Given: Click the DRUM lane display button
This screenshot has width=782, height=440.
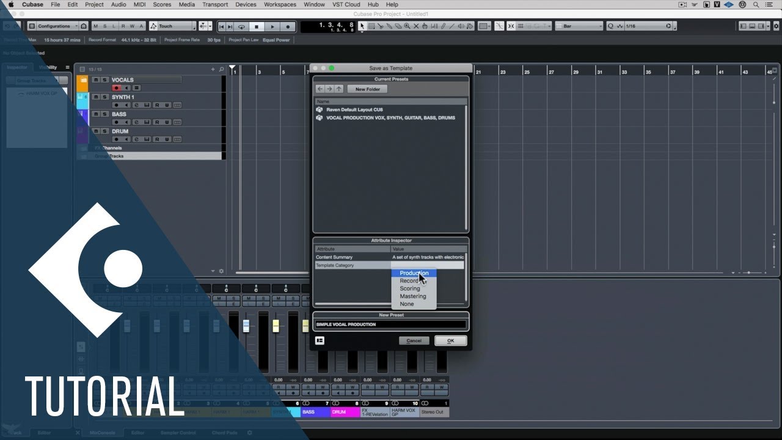Looking at the screenshot, I should [177, 139].
